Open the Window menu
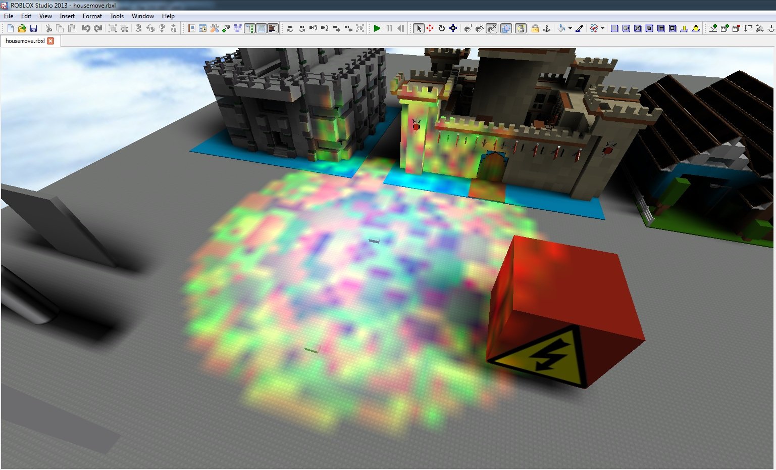This screenshot has width=776, height=470. [143, 16]
